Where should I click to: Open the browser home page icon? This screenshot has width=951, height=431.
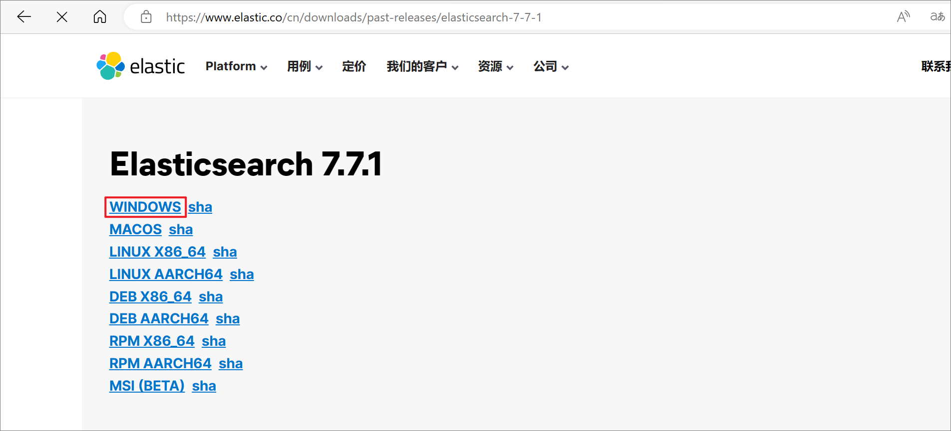coord(100,17)
